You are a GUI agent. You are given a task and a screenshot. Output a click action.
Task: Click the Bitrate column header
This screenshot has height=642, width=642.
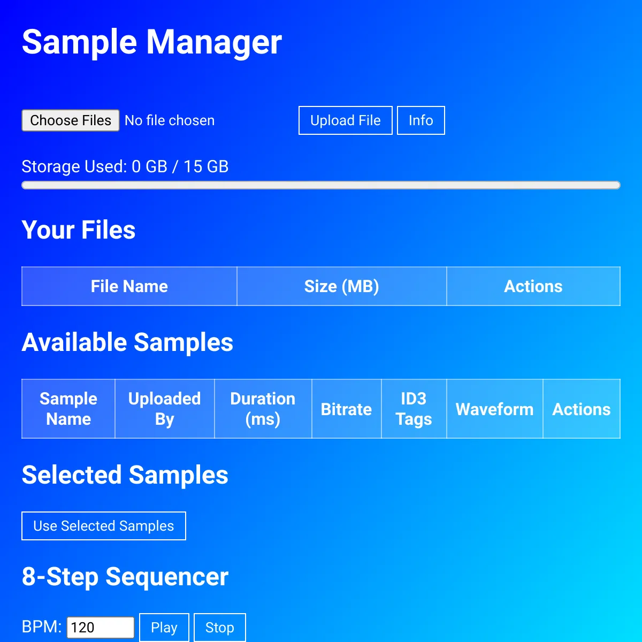346,409
